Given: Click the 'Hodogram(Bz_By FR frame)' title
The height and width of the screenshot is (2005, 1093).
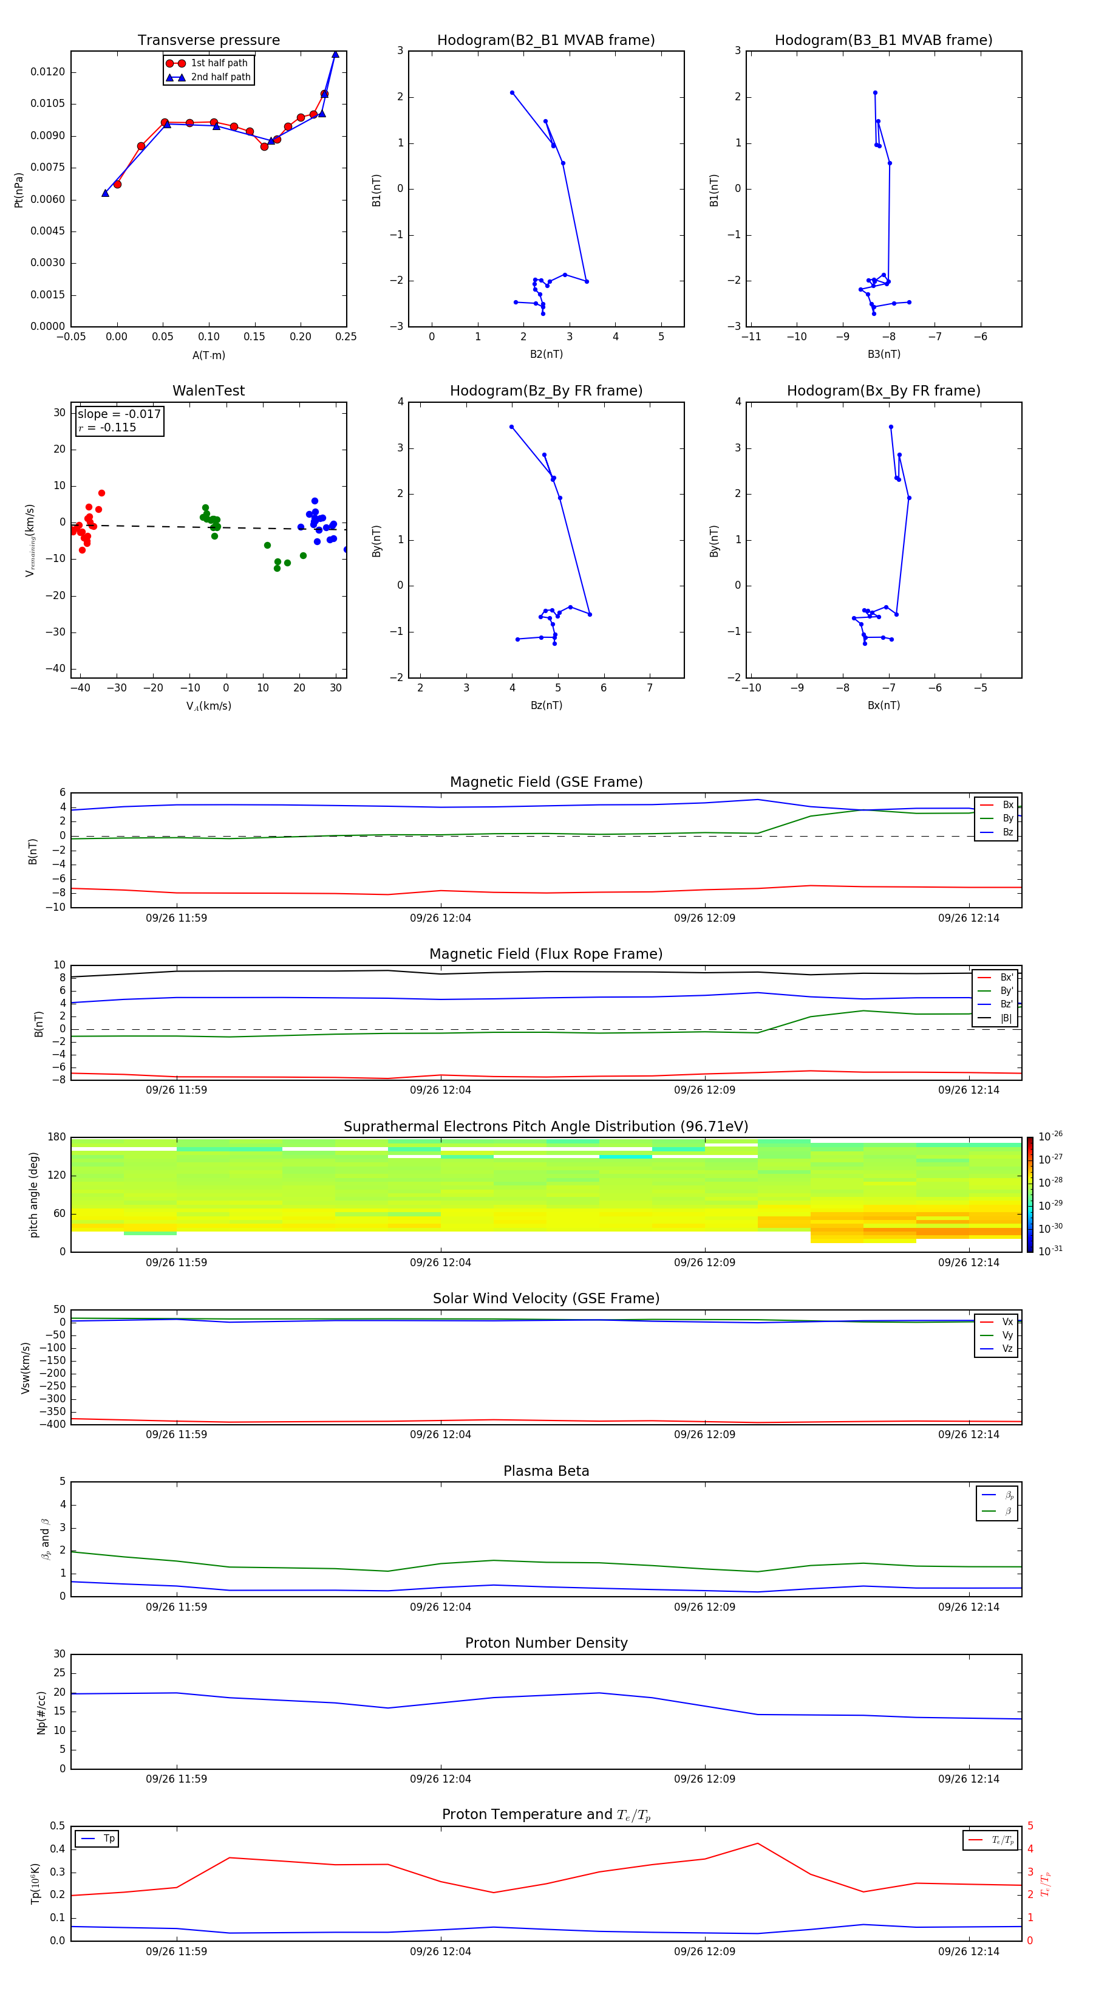Looking at the screenshot, I should [x=546, y=391].
